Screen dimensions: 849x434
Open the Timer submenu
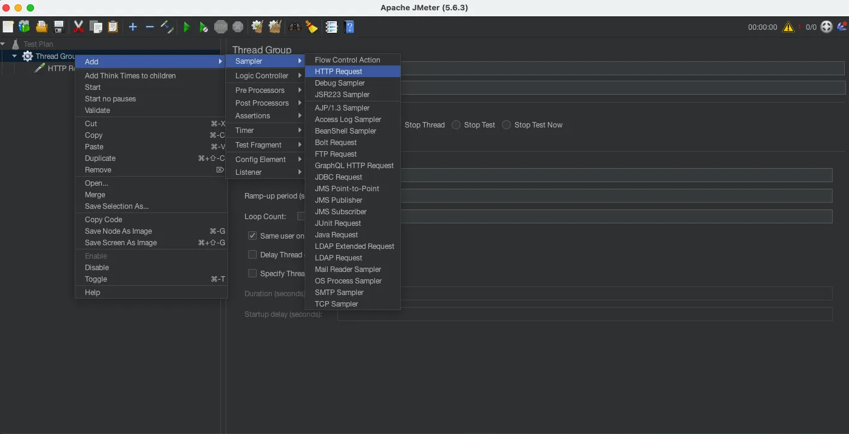(x=265, y=131)
